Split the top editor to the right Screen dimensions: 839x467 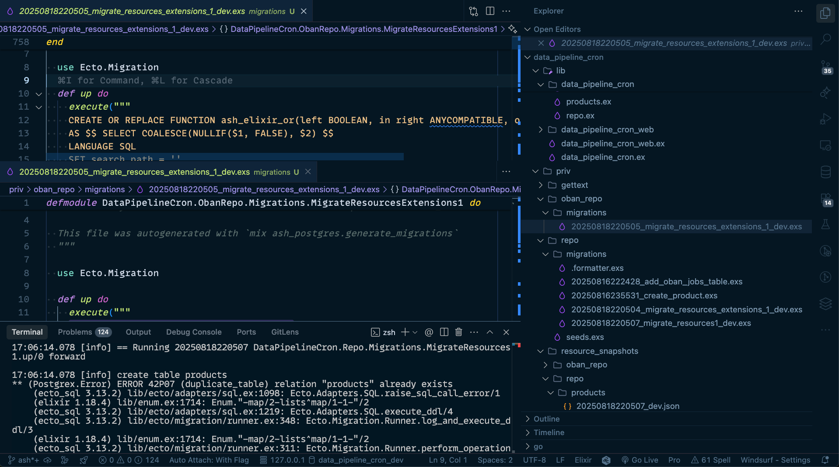(x=490, y=11)
